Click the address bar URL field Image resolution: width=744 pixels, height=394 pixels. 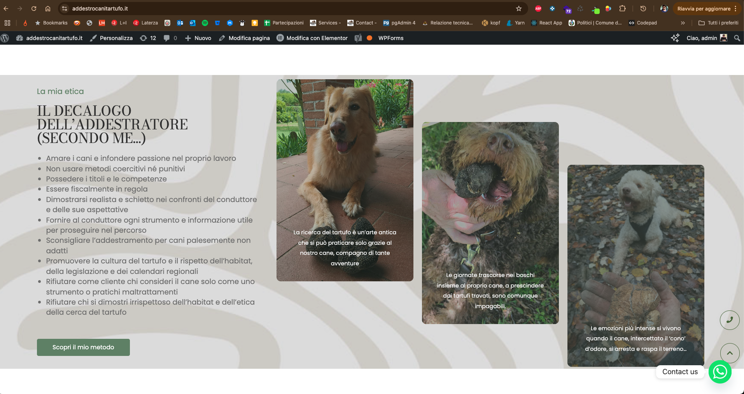click(x=272, y=9)
